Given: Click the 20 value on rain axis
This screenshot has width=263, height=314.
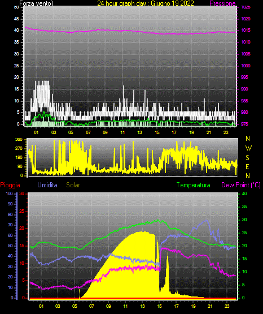Looking at the screenshot, I should coord(21,229).
